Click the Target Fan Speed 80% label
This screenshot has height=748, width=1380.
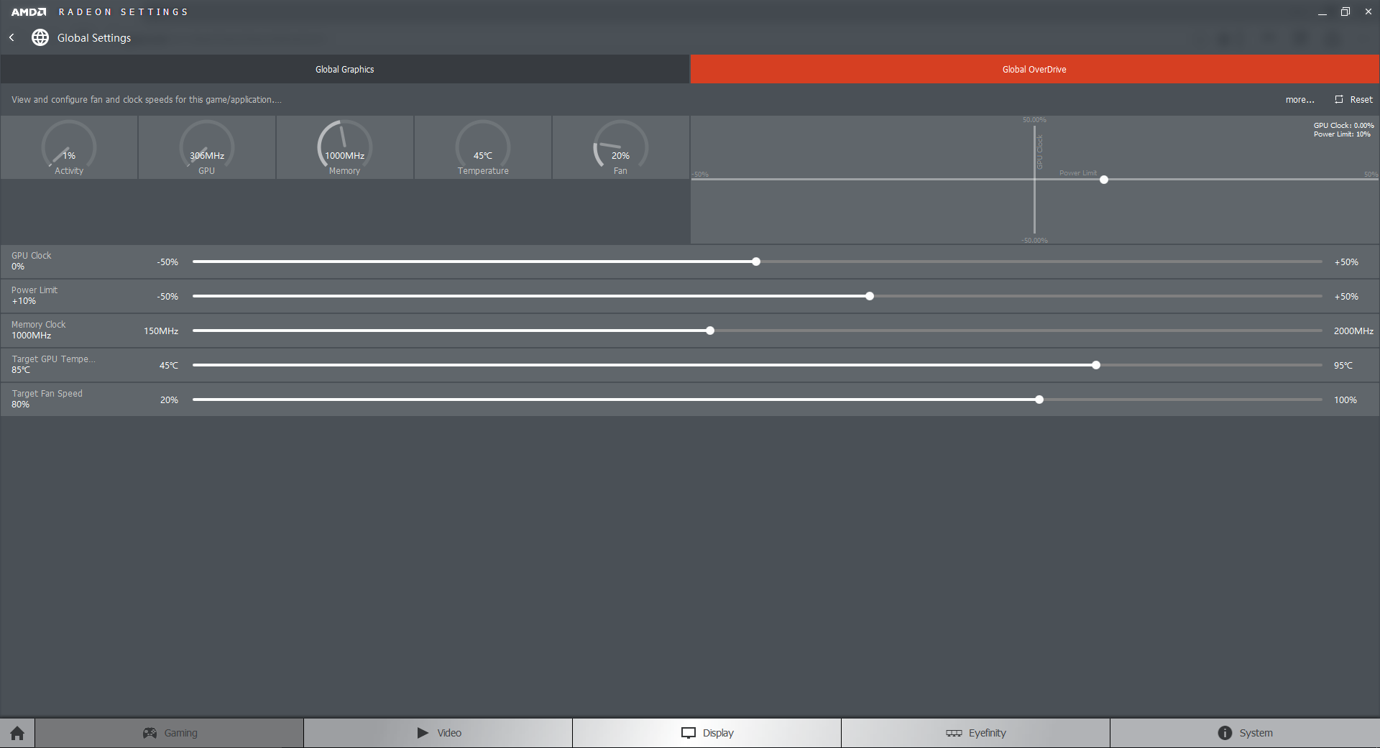pos(47,399)
